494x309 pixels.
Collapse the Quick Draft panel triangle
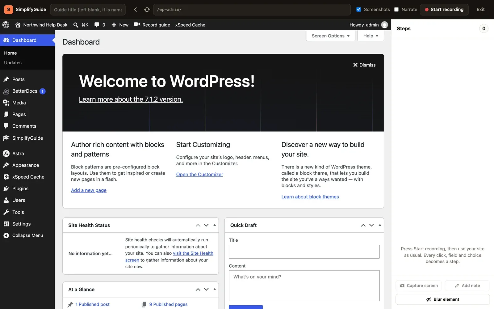pyautogui.click(x=380, y=225)
